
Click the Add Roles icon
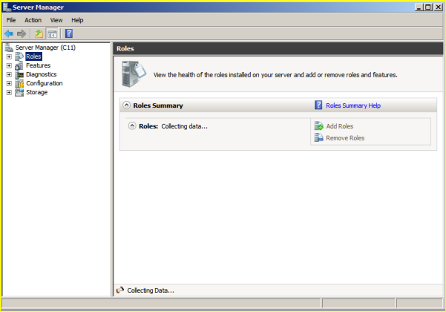[319, 126]
